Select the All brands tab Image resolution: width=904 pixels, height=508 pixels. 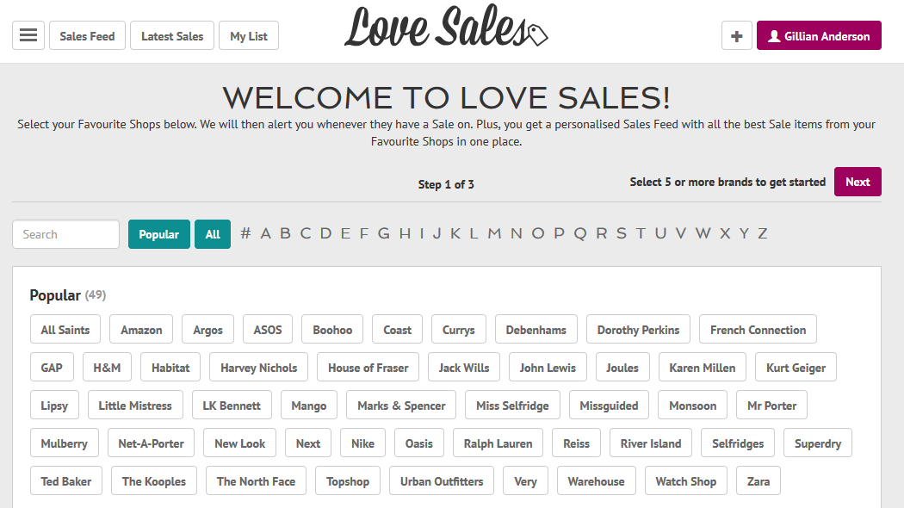(212, 234)
